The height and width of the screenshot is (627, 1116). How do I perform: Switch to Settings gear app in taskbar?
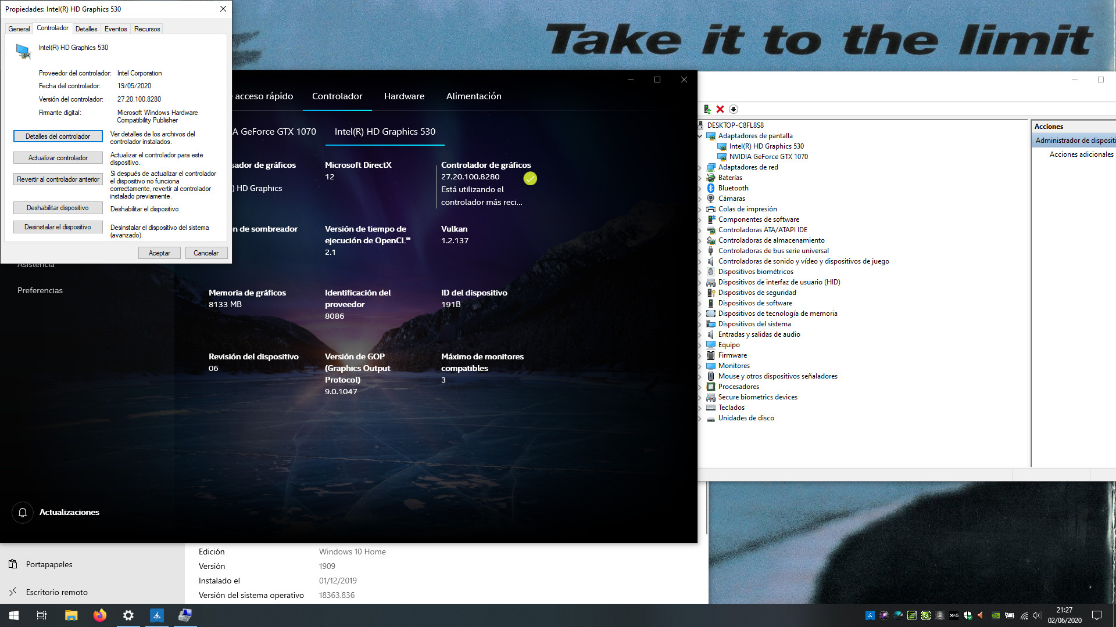click(x=128, y=615)
